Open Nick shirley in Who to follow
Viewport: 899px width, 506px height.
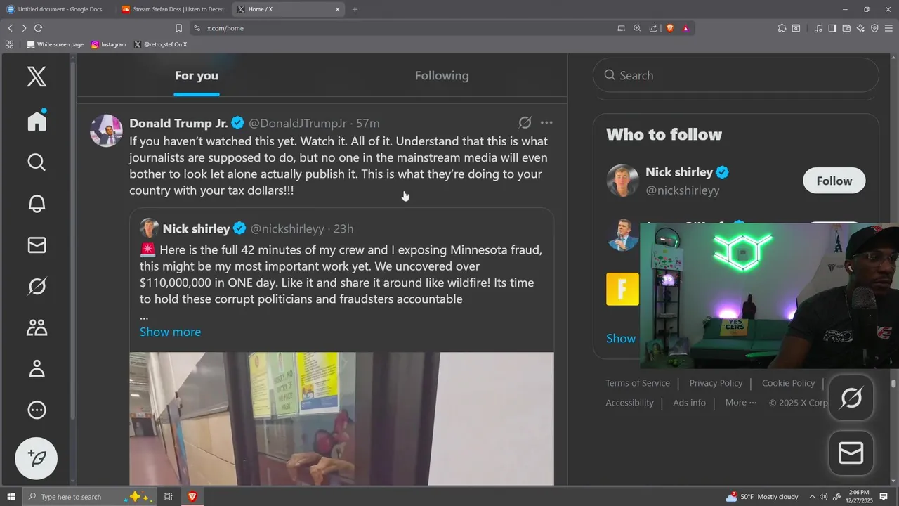pyautogui.click(x=679, y=172)
